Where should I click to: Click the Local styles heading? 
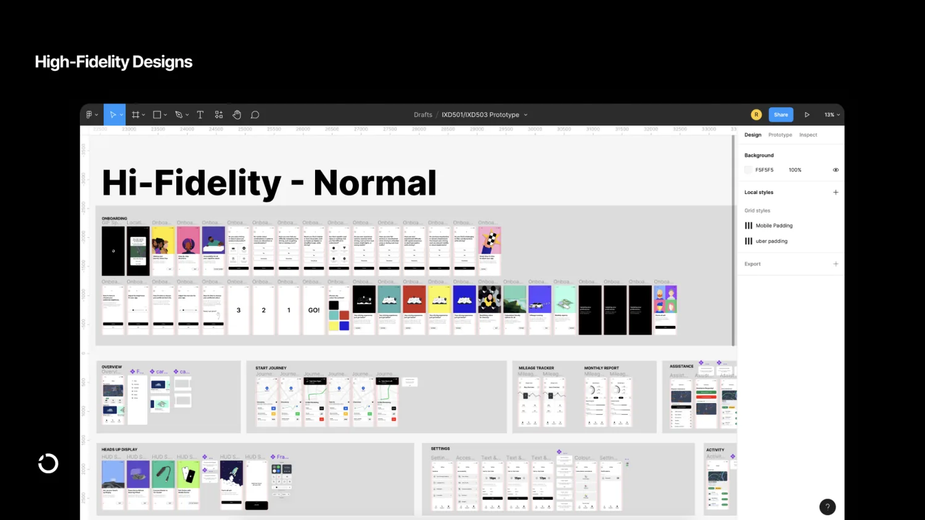tap(758, 192)
